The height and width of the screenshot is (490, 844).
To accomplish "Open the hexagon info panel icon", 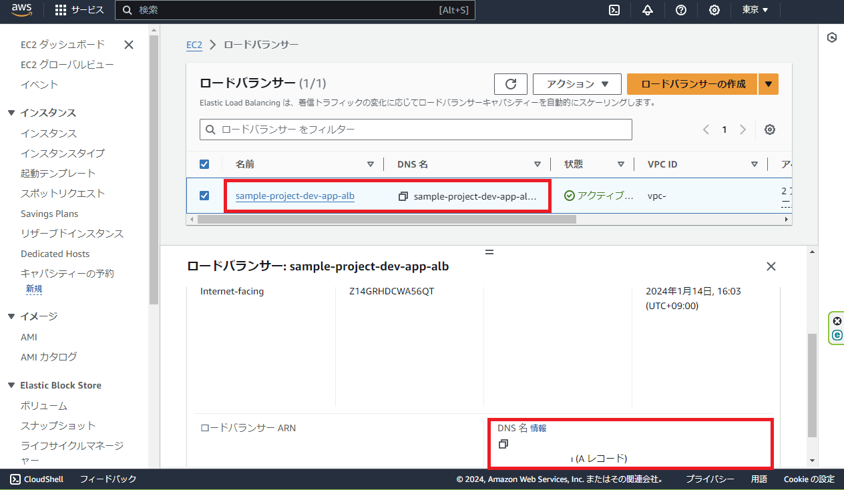I will pyautogui.click(x=832, y=37).
